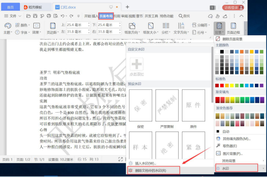This screenshot has width=267, height=177.
Task: Click the top margin 25.4 毫米 field
Action: pos(78,25)
